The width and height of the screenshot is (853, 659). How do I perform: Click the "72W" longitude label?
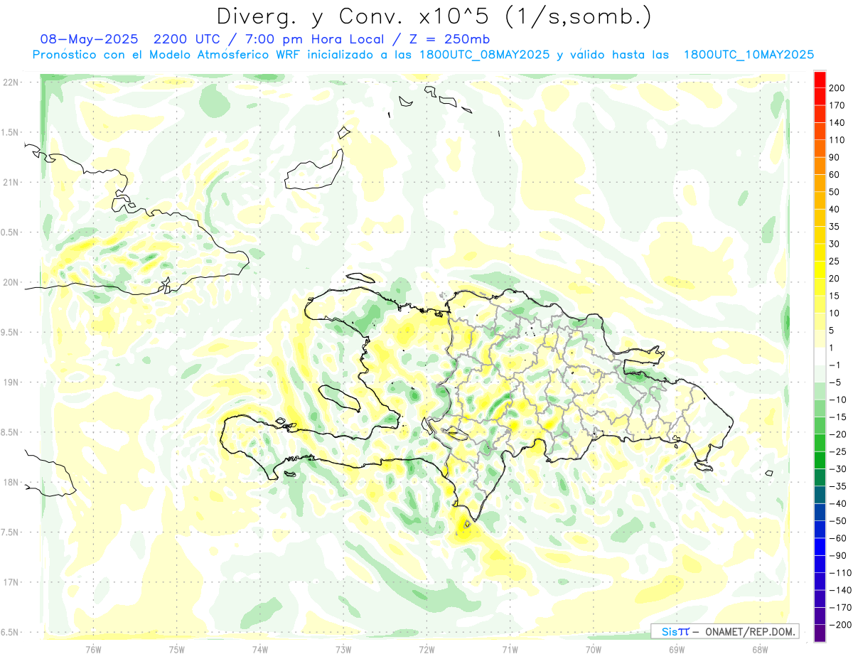pyautogui.click(x=426, y=649)
